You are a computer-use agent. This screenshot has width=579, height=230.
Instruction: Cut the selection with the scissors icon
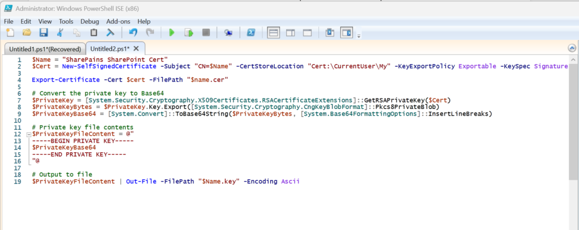tap(60, 33)
